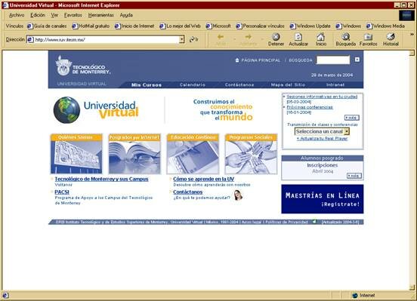417x301 pixels.
Task: Open the Programas Sociales image tile
Action: 251,154
